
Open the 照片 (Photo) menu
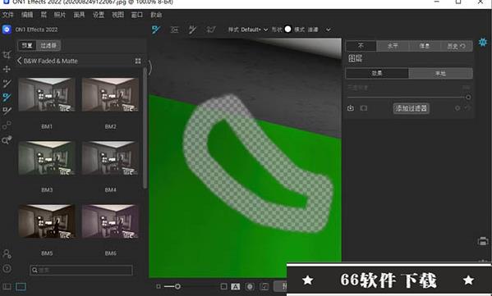click(60, 15)
